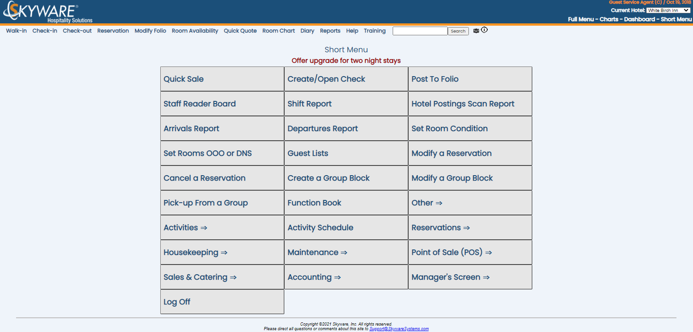Click inside the search text field

(x=420, y=31)
